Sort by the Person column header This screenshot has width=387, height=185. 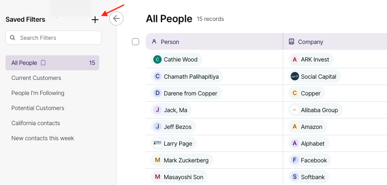click(x=214, y=41)
